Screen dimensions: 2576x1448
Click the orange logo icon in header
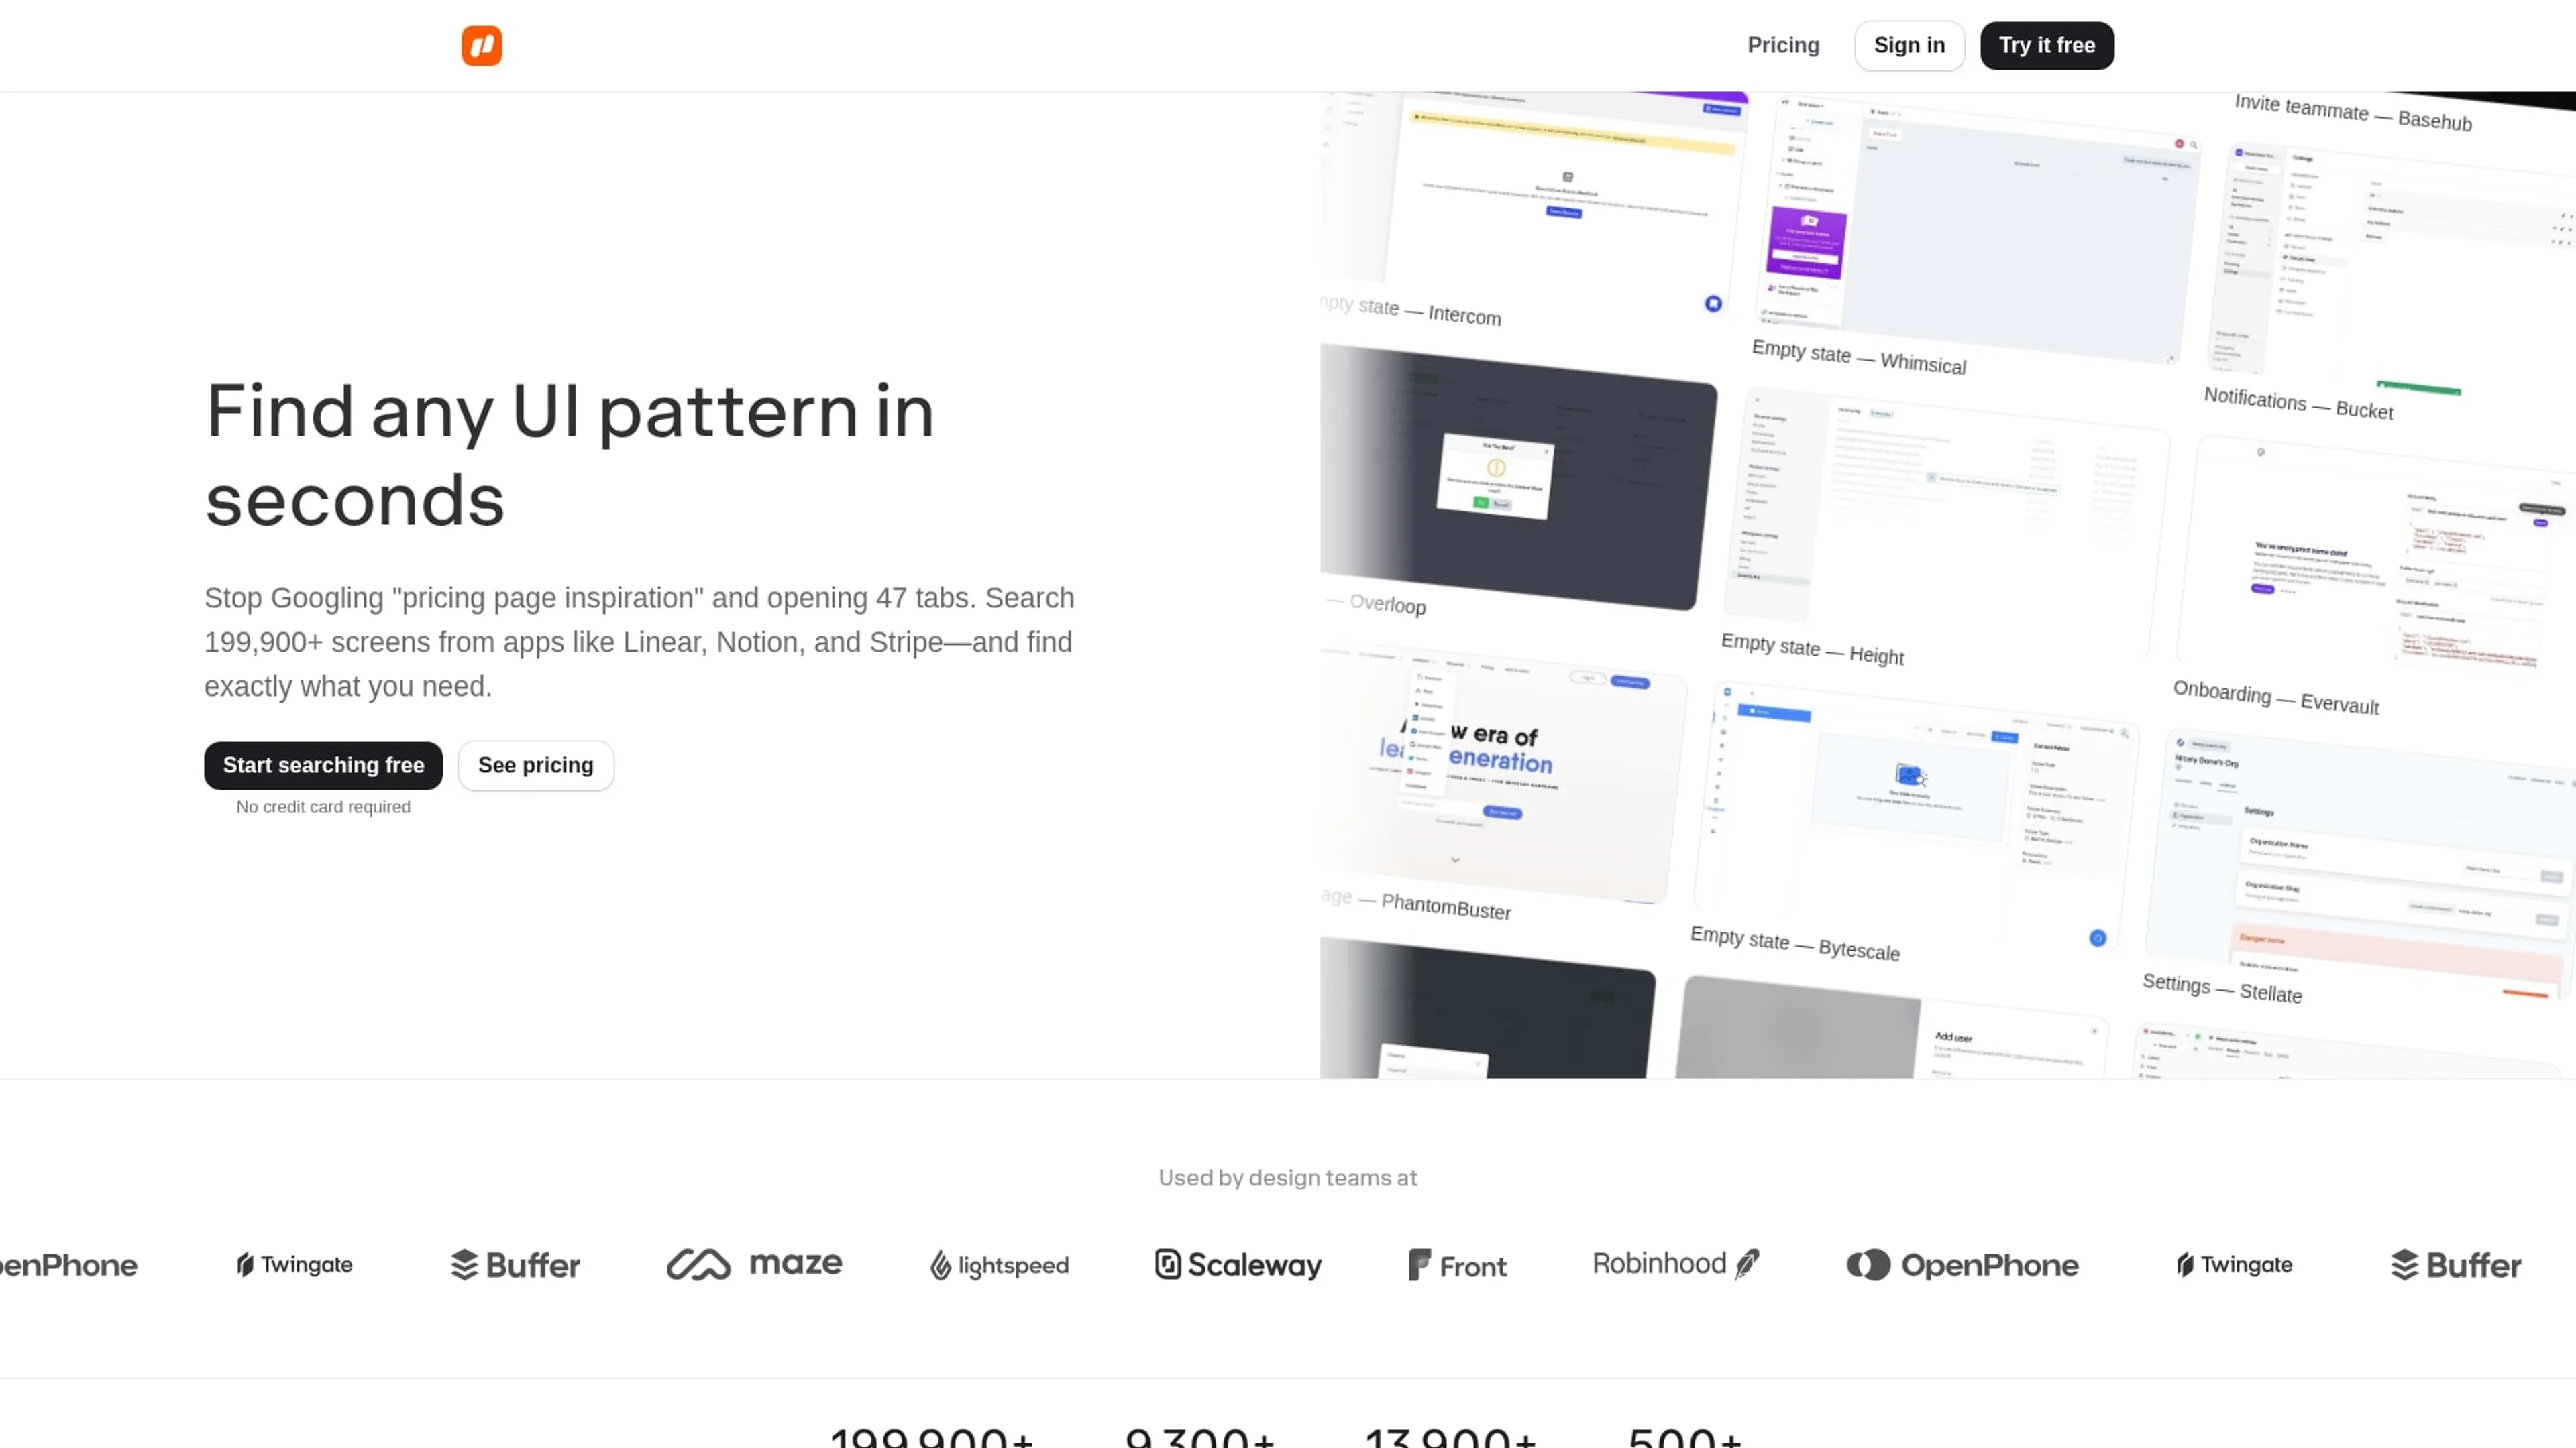[x=481, y=45]
